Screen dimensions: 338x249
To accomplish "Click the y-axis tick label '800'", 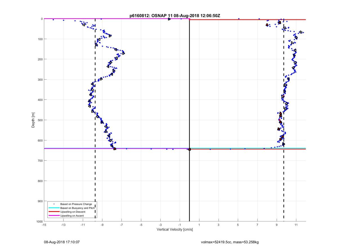I will point(40,181).
